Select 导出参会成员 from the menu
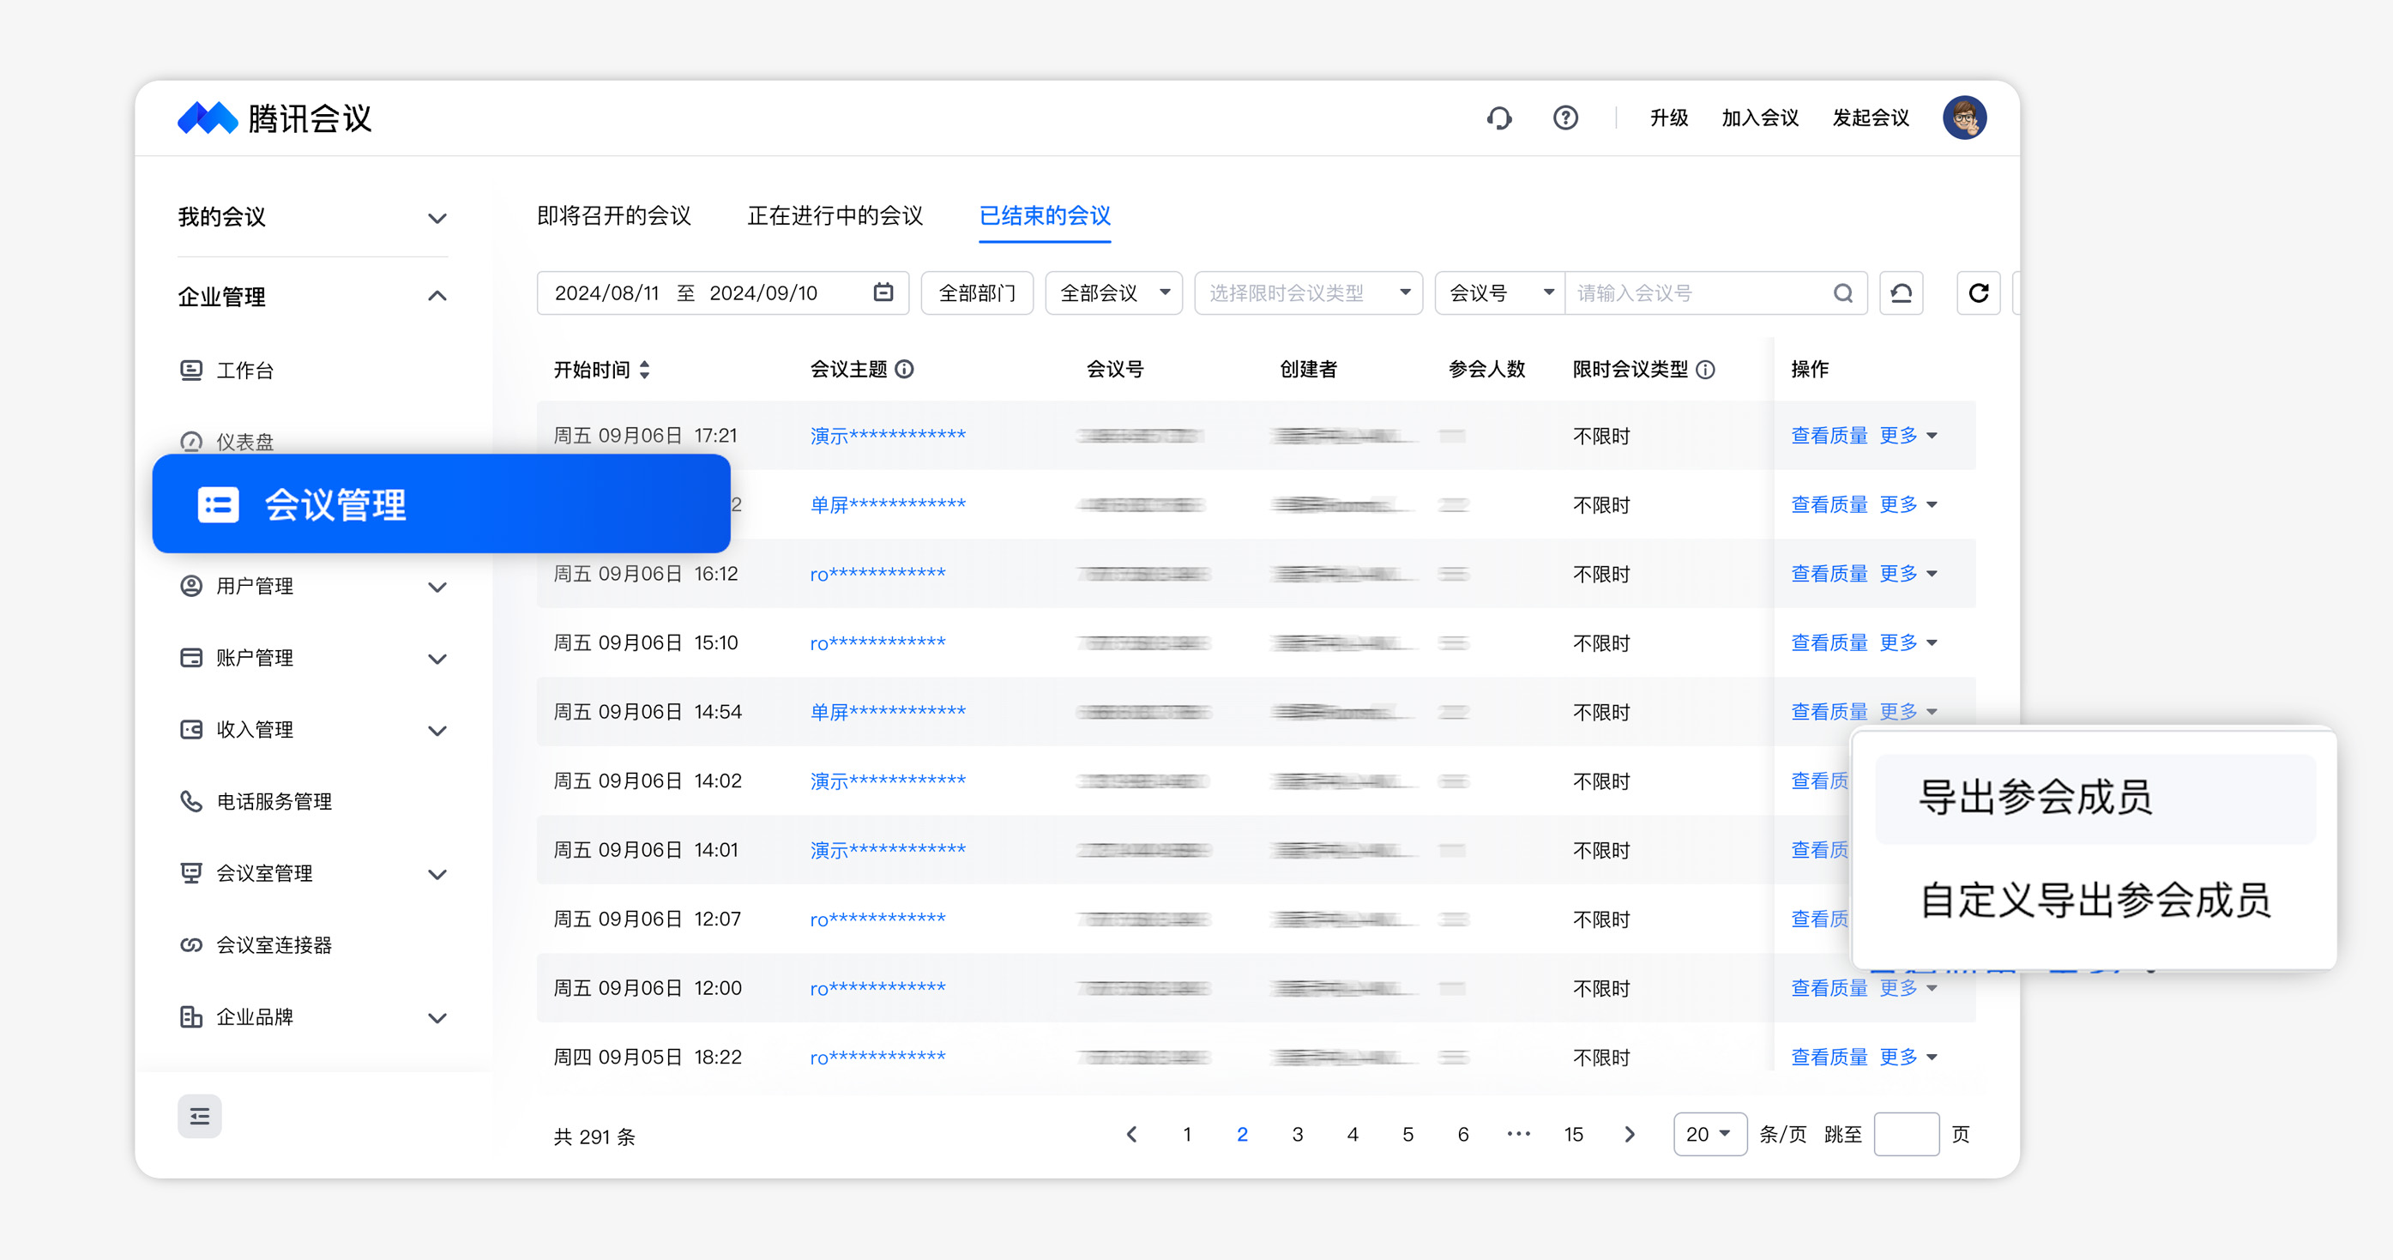The image size is (2393, 1260). click(2034, 799)
